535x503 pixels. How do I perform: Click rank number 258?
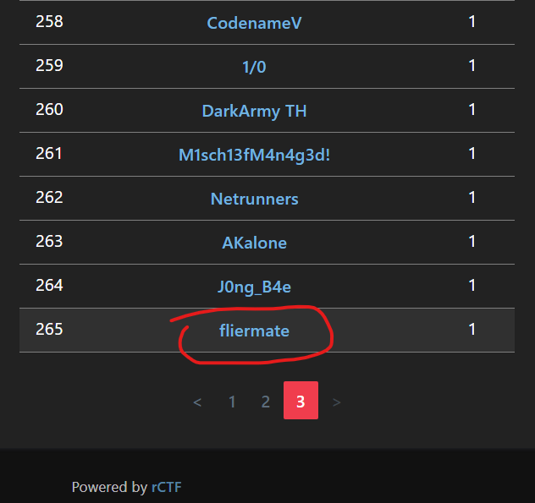pos(49,21)
